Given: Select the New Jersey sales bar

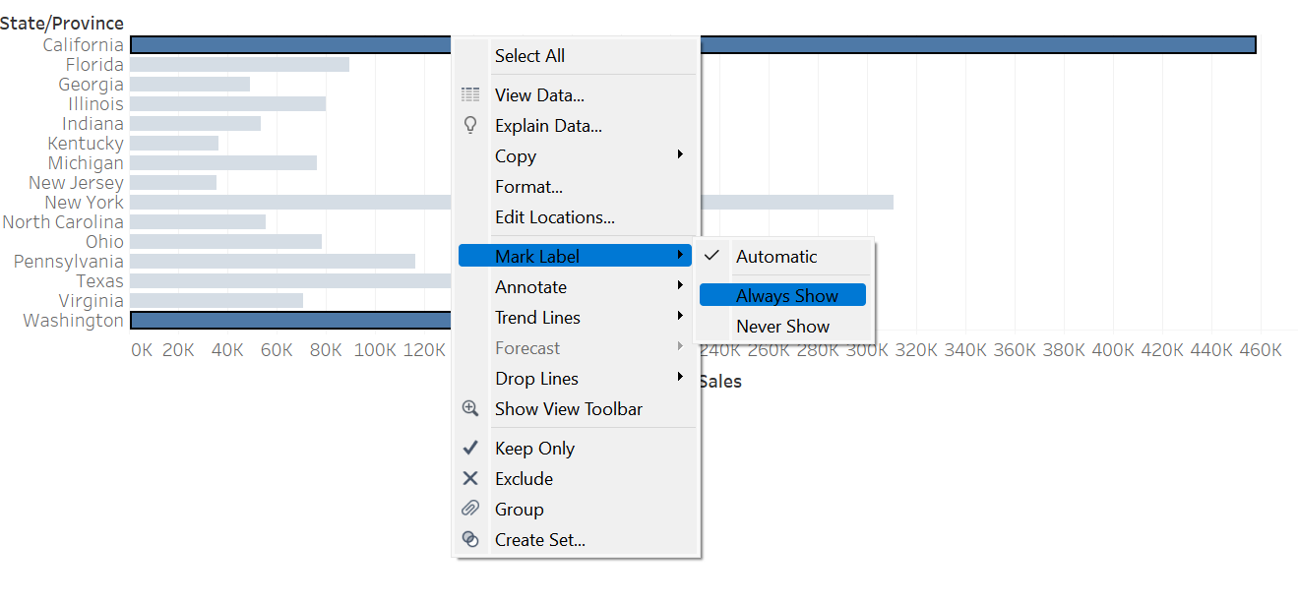Looking at the screenshot, I should tap(173, 182).
